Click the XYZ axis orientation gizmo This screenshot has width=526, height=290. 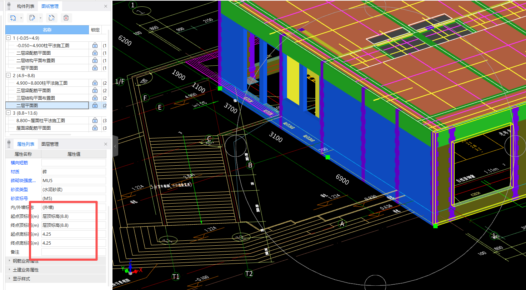pyautogui.click(x=131, y=268)
